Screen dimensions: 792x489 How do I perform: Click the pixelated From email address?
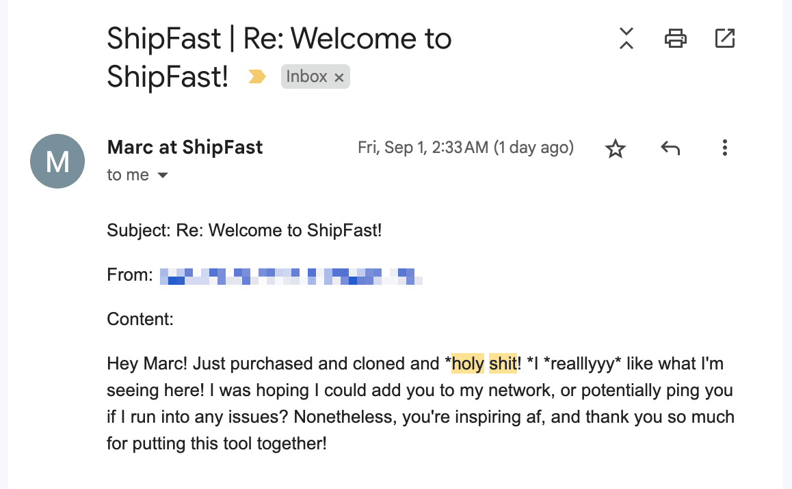pos(291,276)
